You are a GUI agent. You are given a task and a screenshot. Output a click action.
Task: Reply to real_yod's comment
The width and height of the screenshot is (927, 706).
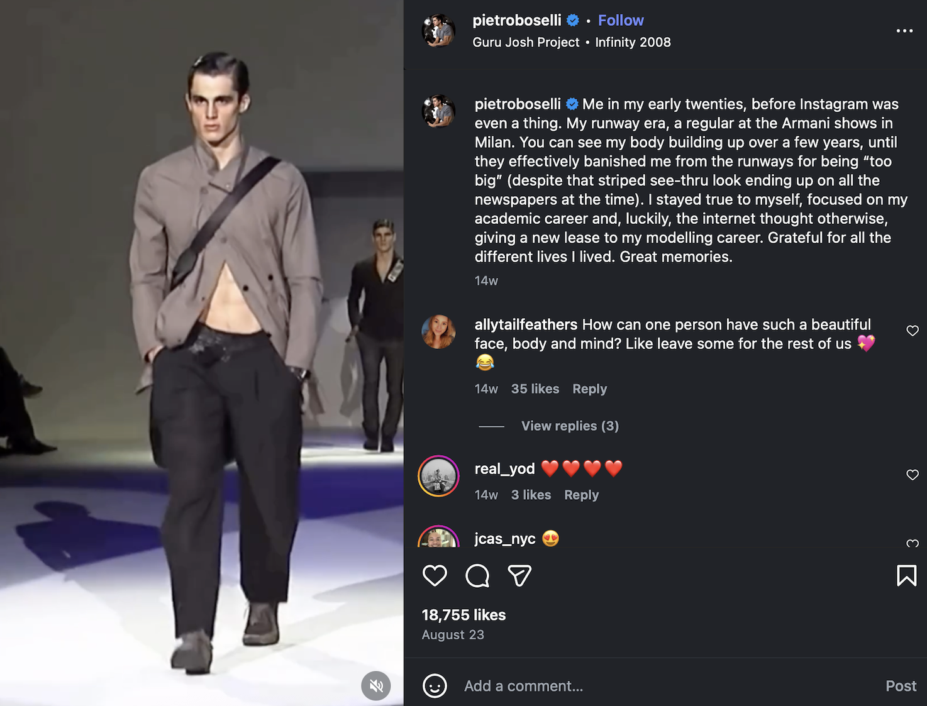tap(581, 495)
